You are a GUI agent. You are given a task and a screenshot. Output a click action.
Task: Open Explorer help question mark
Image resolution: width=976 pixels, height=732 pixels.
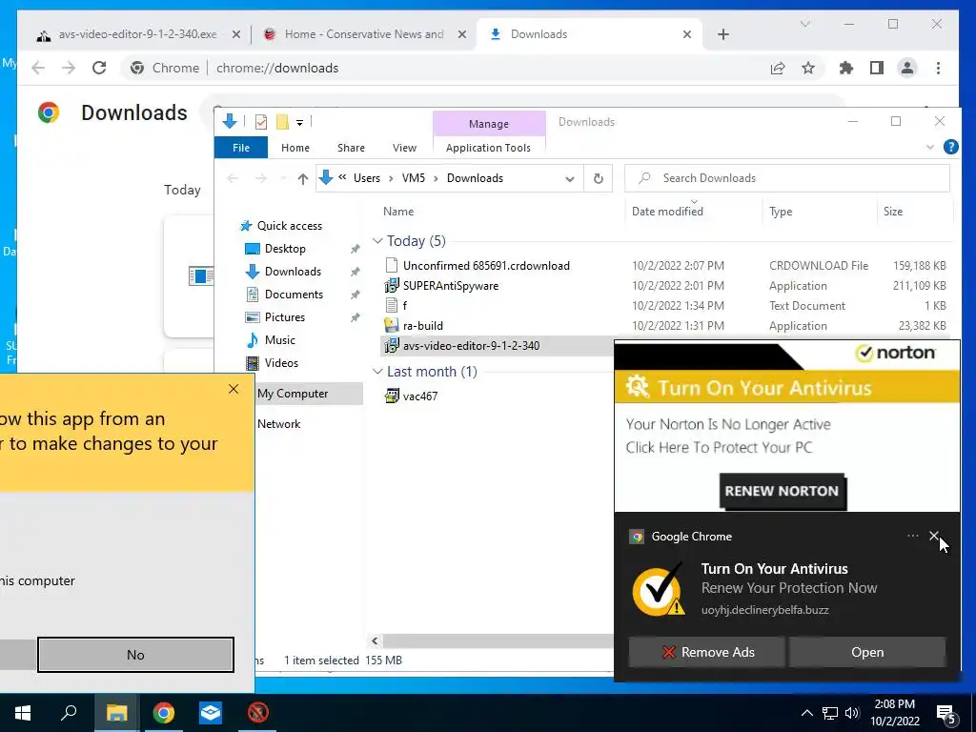coord(950,147)
